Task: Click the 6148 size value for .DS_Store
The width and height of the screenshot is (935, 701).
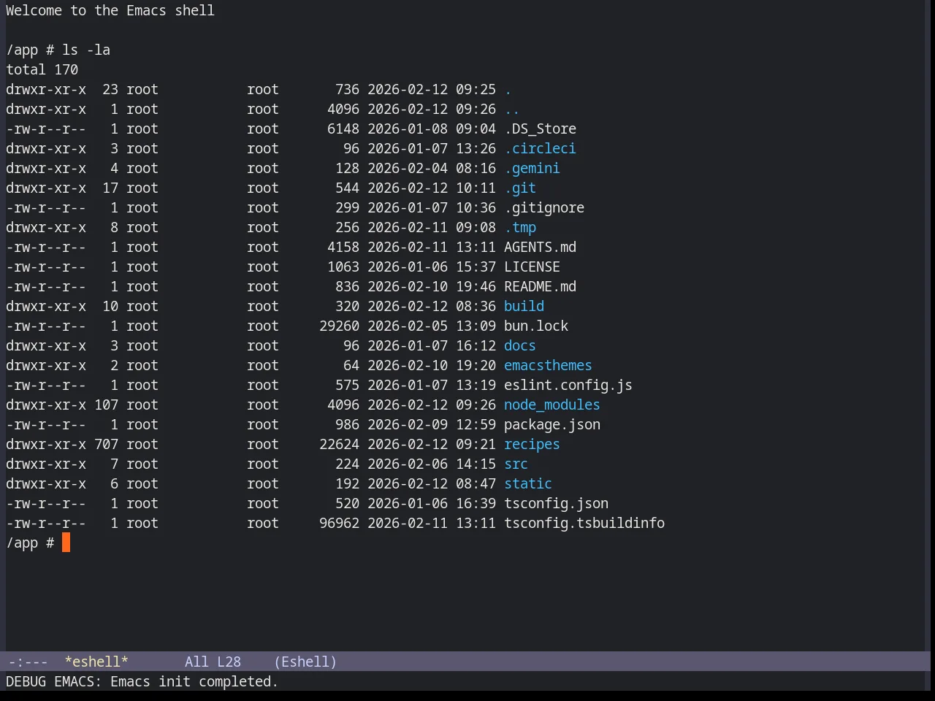Action: coord(343,129)
